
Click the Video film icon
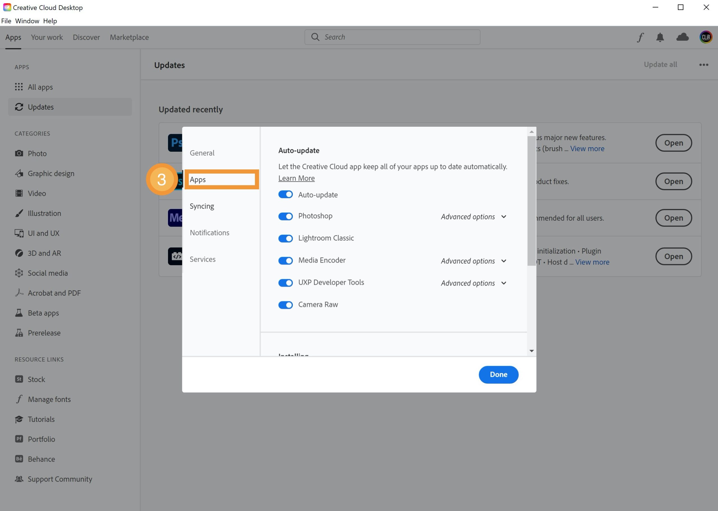tap(19, 193)
